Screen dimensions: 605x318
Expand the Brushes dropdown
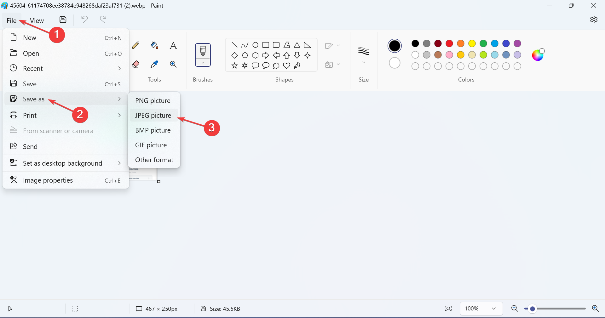(x=203, y=63)
